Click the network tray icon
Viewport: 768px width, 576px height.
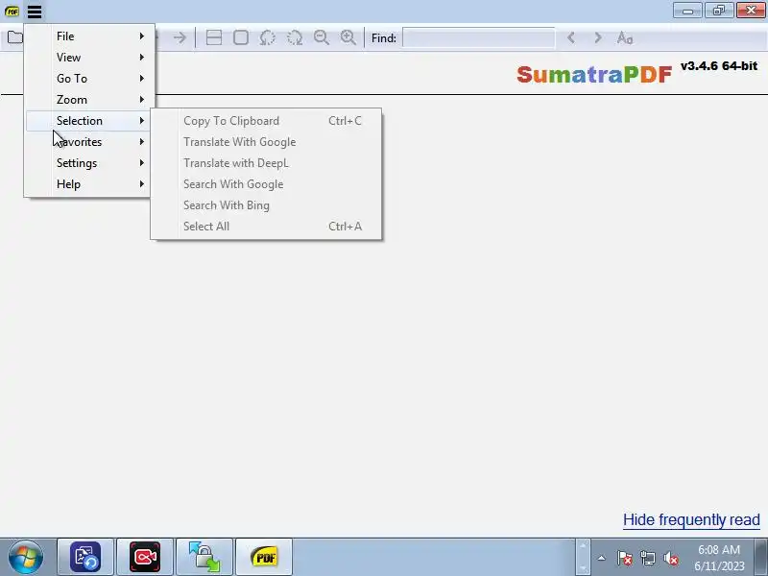tap(647, 558)
